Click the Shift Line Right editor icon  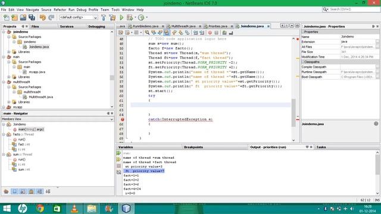202,33
